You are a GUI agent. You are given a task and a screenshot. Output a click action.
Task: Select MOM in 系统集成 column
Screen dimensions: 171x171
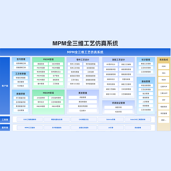164,80
